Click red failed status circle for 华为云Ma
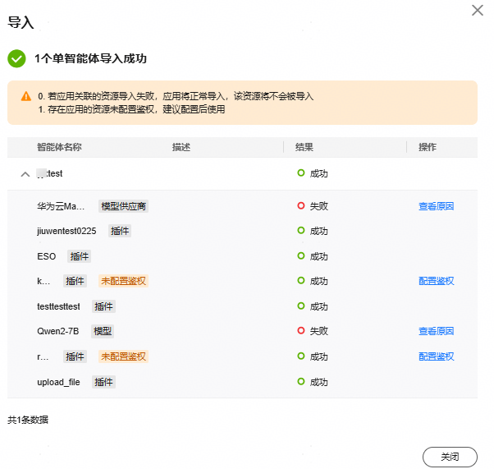Image resolution: width=494 pixels, height=469 pixels. tap(301, 205)
